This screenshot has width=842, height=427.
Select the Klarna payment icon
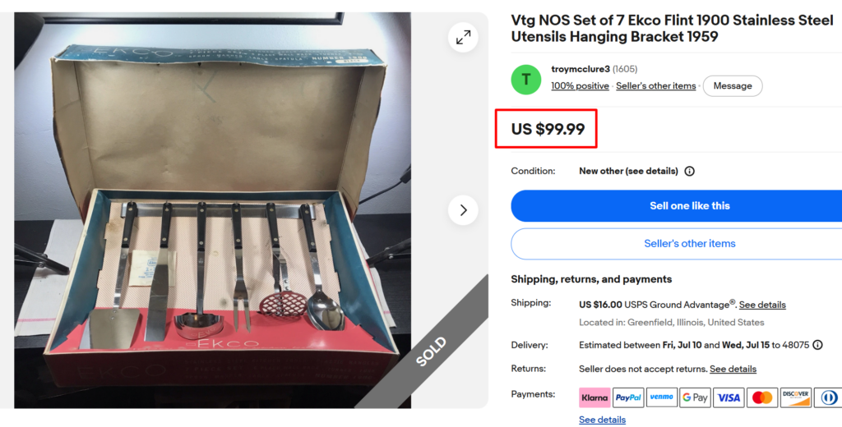tap(594, 397)
